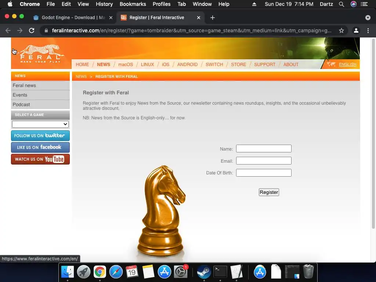Click the page vertical scrollbar
The height and width of the screenshot is (282, 376).
[x=373, y=133]
